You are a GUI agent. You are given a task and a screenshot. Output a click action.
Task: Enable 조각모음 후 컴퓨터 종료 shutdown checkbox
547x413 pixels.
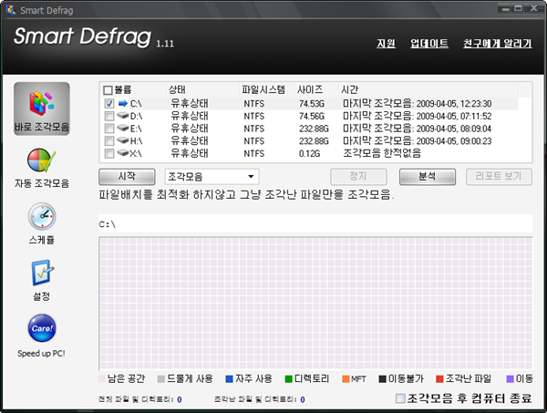point(400,398)
